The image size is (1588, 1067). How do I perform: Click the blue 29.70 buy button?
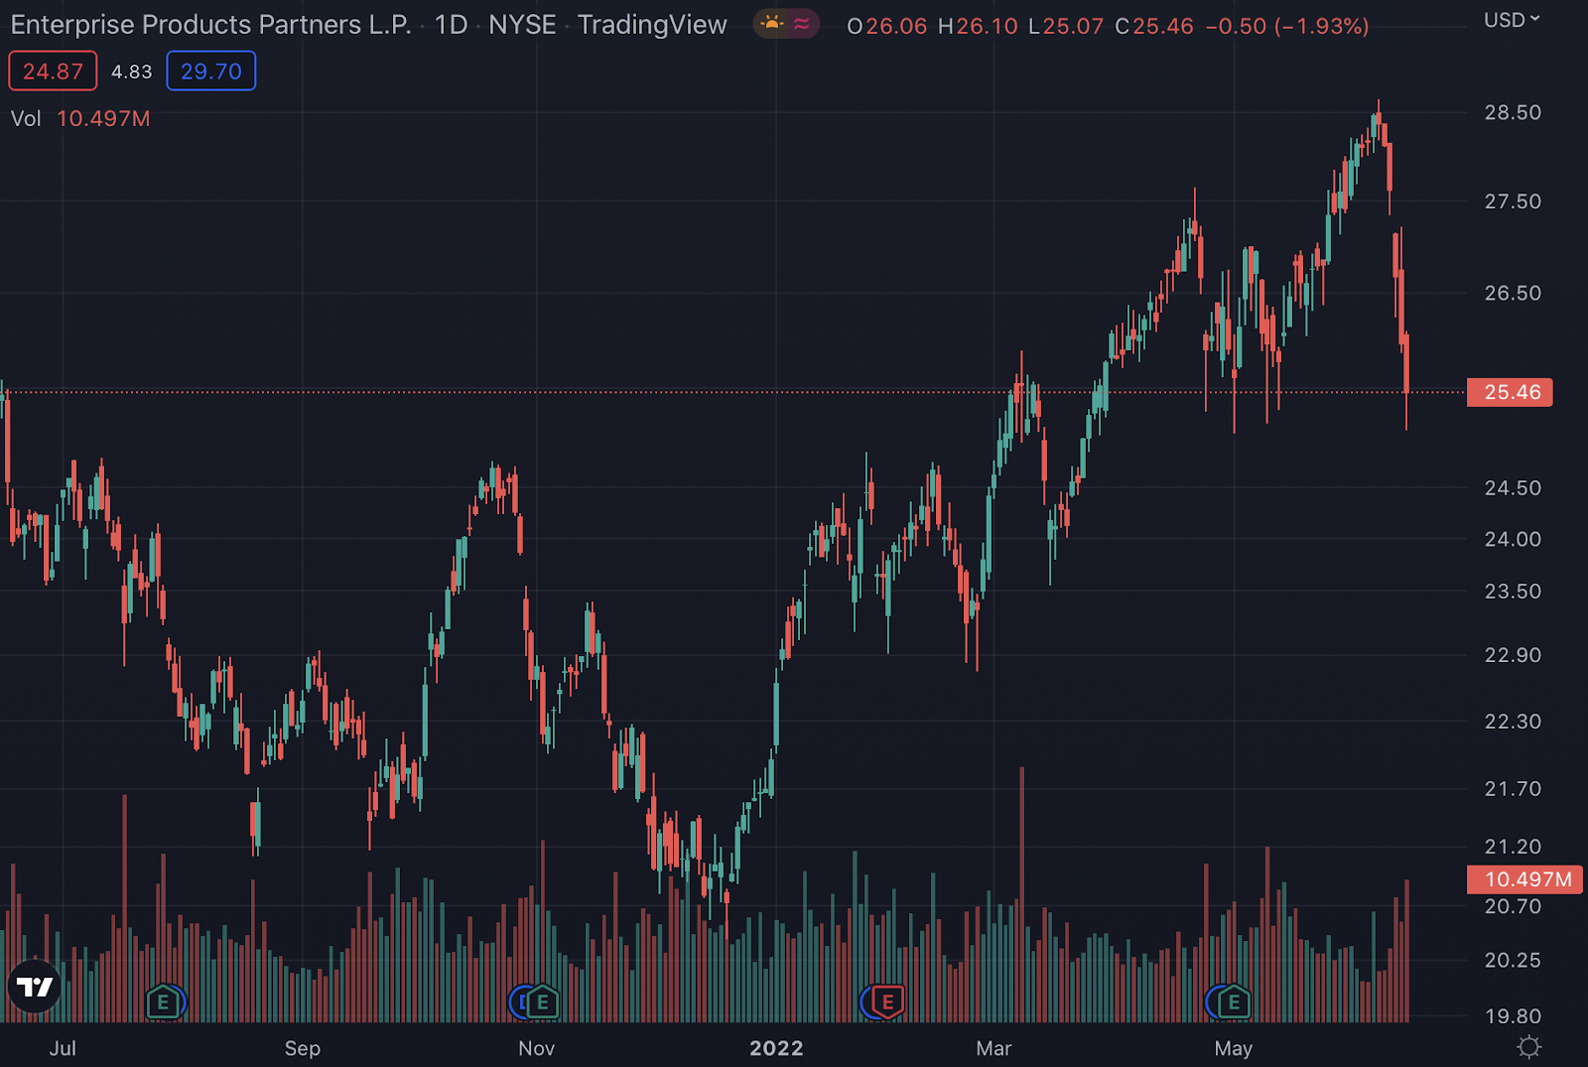click(x=211, y=70)
